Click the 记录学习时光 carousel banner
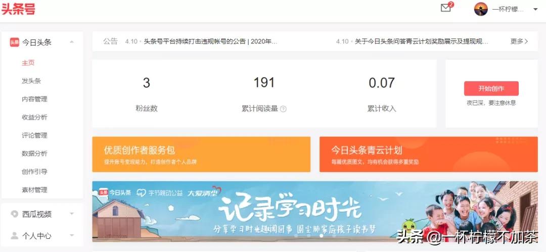The height and width of the screenshot is (252, 546). click(315, 211)
